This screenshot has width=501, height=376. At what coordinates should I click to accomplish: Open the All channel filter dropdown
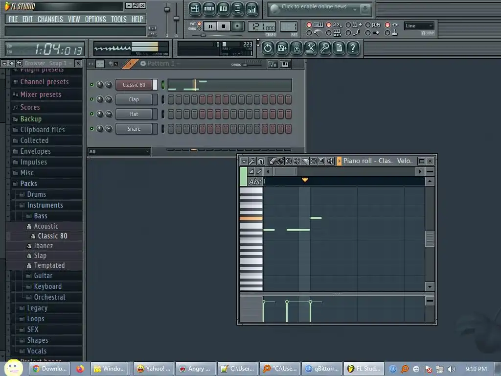(119, 152)
